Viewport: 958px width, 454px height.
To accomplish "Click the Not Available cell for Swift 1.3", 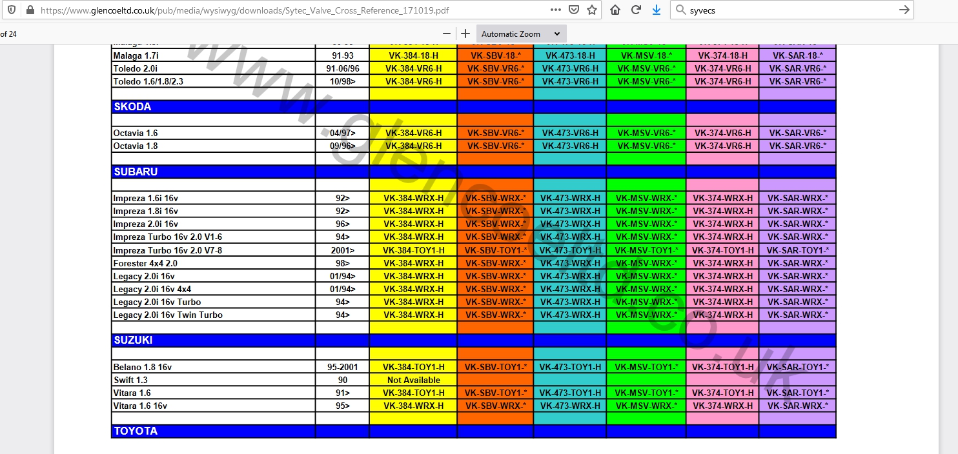I will [413, 379].
